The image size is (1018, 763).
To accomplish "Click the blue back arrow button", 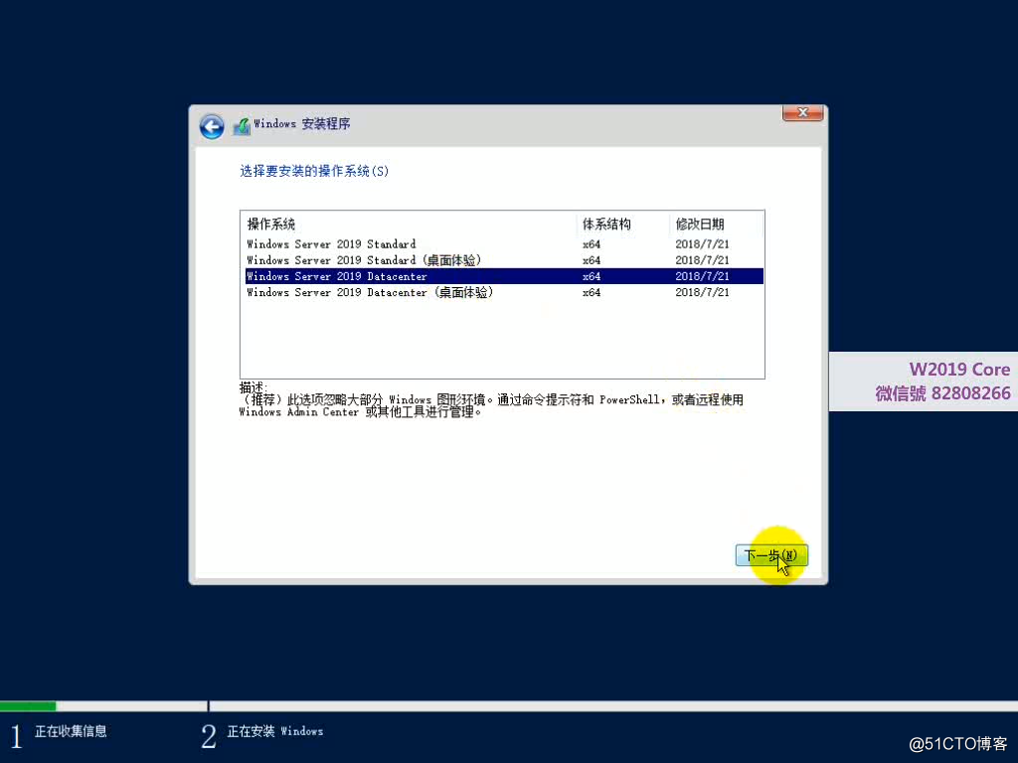I will (212, 126).
